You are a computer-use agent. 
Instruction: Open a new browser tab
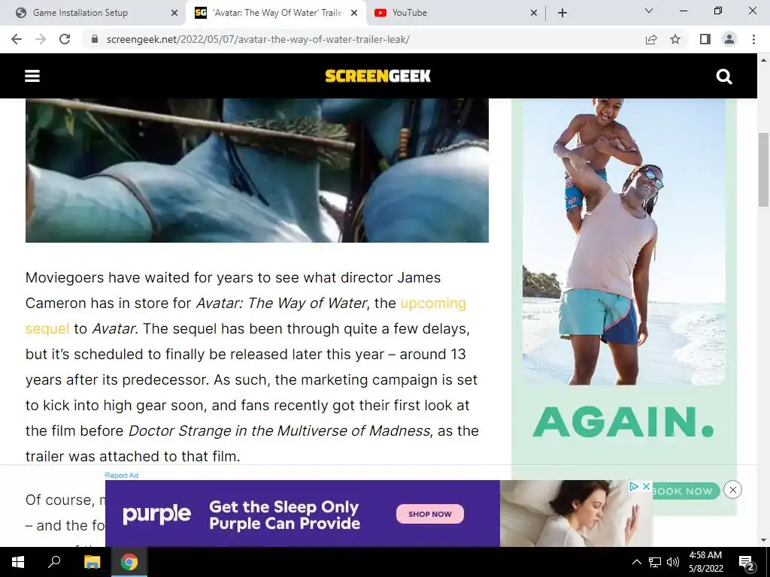point(562,13)
